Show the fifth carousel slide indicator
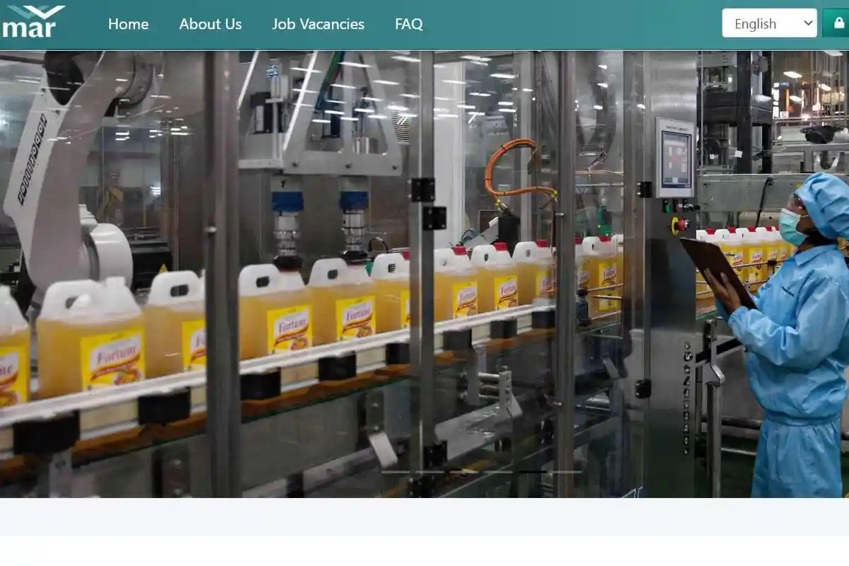849x566 pixels. click(533, 471)
